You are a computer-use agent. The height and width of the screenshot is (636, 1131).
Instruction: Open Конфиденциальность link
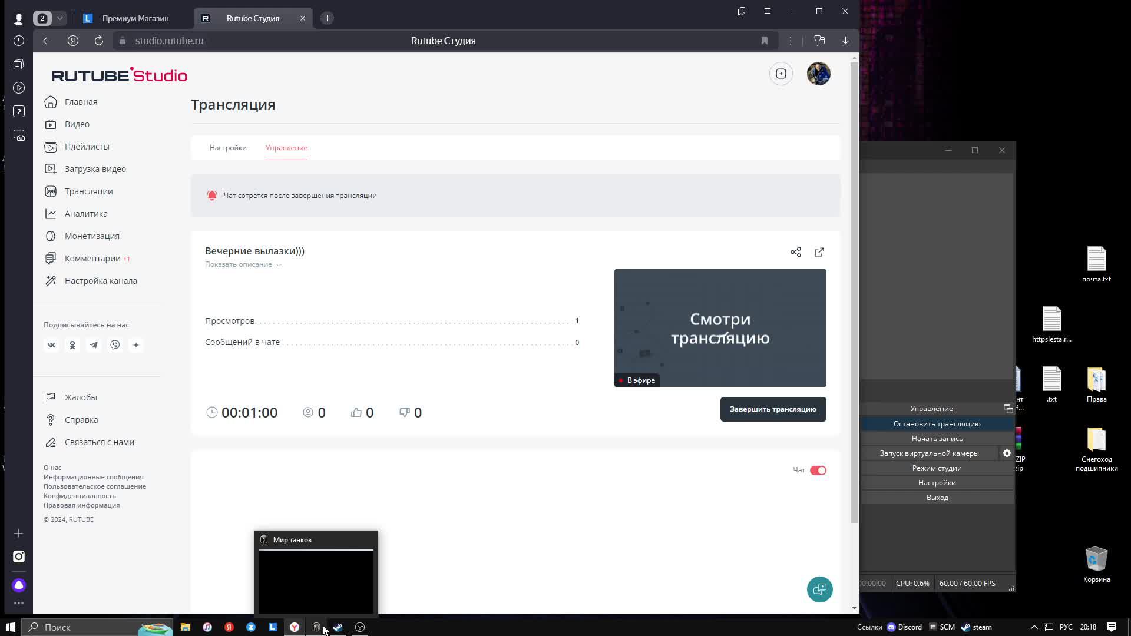coord(80,496)
